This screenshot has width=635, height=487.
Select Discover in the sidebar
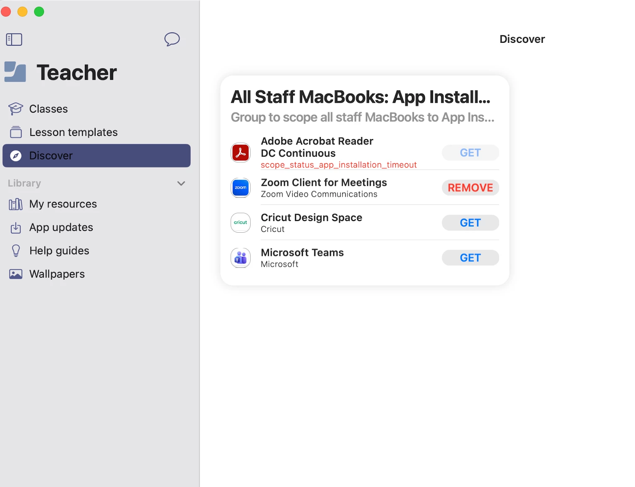coord(96,156)
